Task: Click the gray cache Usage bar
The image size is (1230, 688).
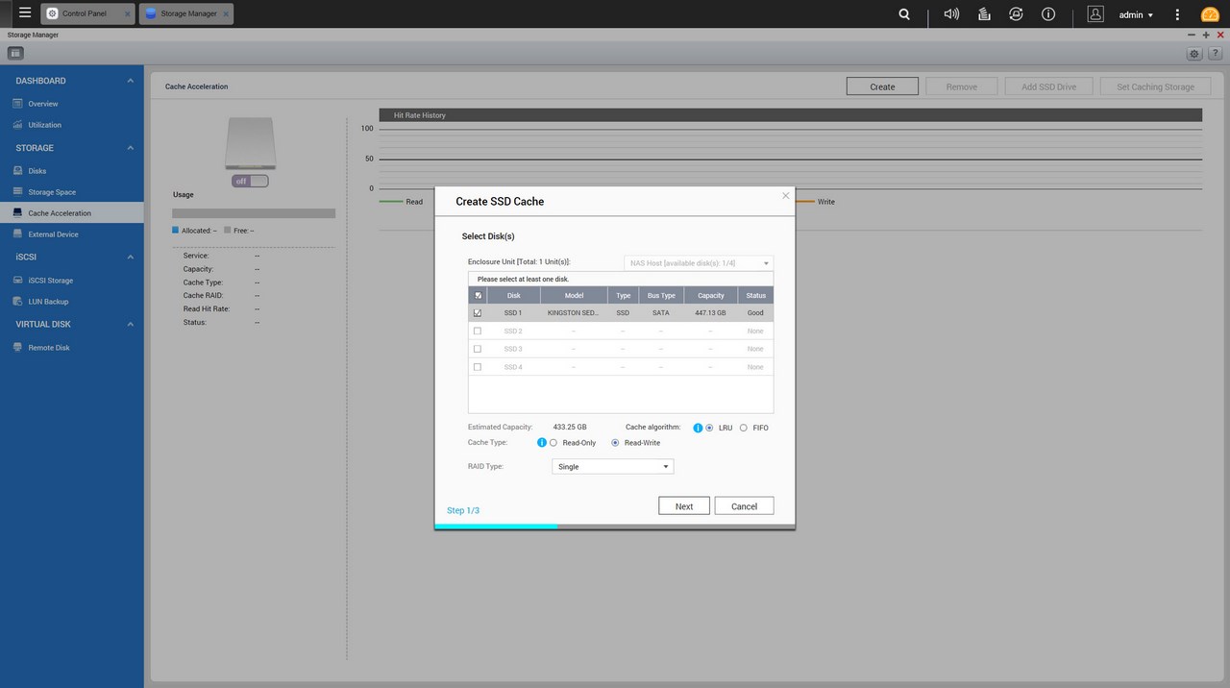Action: 254,213
